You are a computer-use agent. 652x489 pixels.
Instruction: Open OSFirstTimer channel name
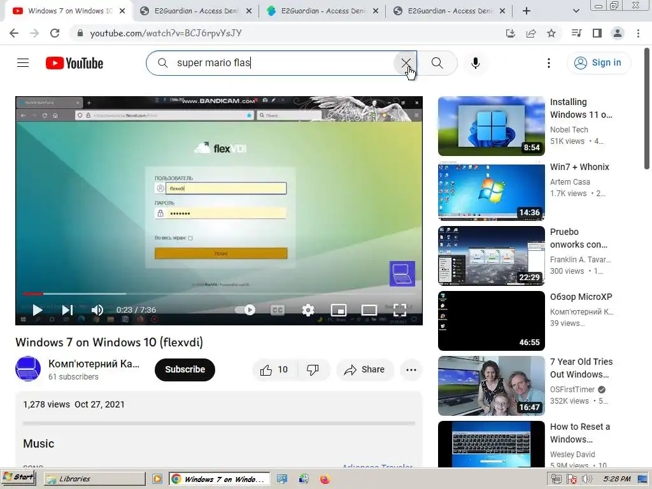[x=572, y=389]
